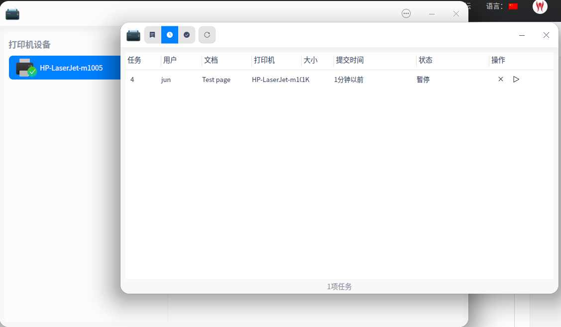Click the red logo avatar icon
This screenshot has height=327, width=561.
pyautogui.click(x=540, y=6)
